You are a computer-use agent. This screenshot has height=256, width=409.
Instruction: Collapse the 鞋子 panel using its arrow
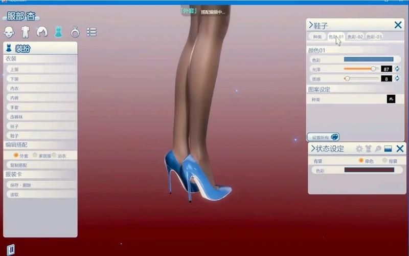pyautogui.click(x=311, y=25)
